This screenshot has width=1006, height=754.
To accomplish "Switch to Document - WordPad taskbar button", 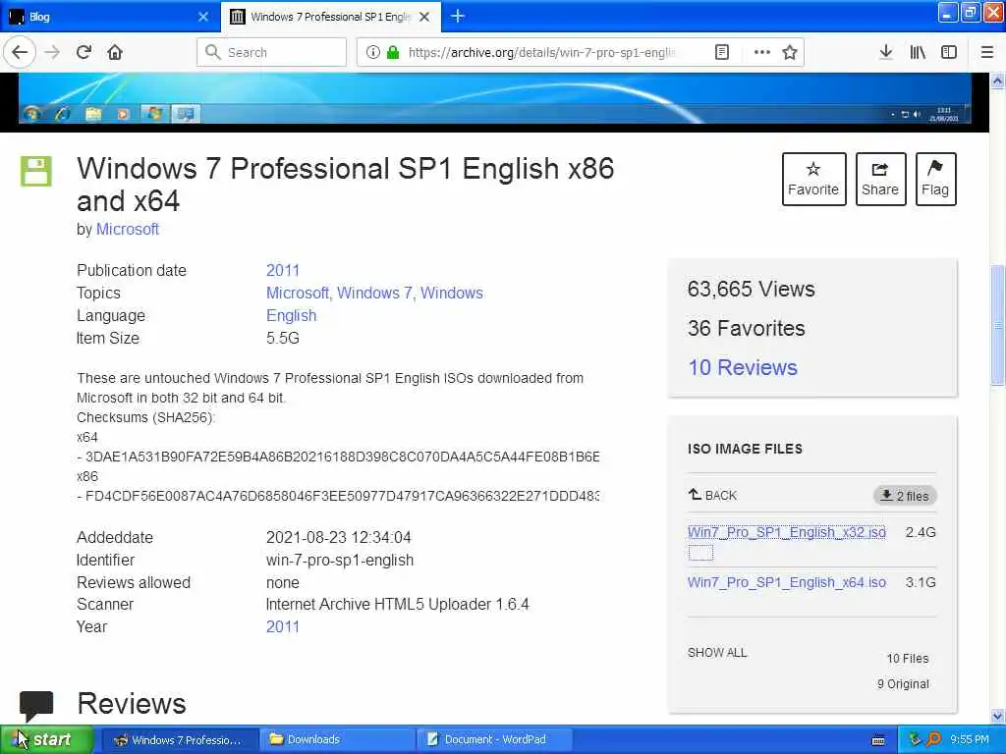I will click(x=496, y=740).
